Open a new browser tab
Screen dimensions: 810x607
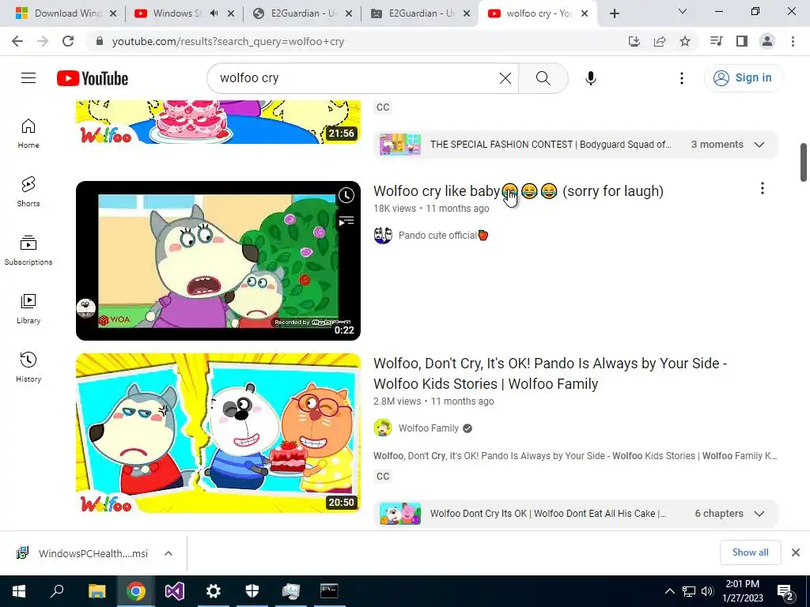coord(614,13)
